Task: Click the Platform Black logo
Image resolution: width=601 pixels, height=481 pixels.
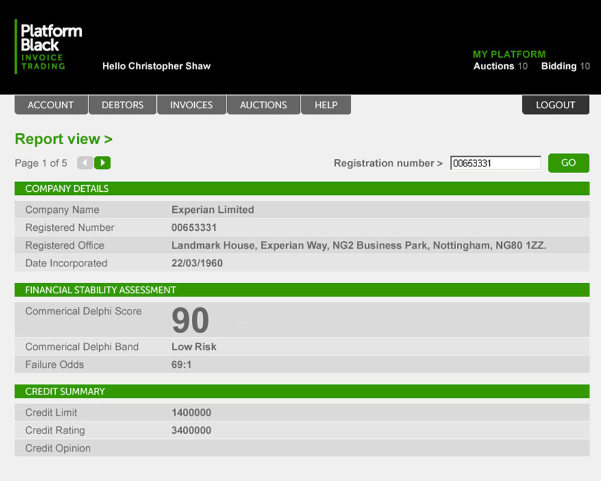Action: [x=49, y=47]
